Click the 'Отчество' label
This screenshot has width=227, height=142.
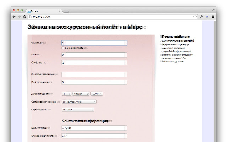[x=37, y=62]
